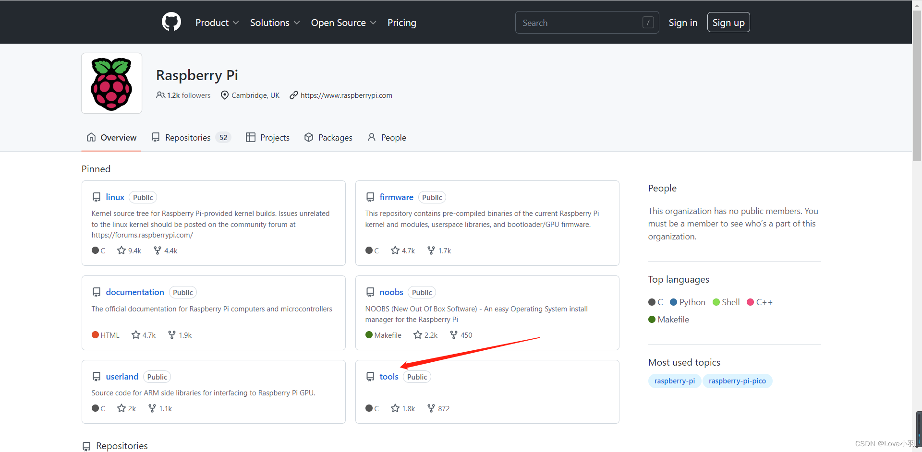View firmware forks 1.7k
Screen dimensions: 922x452
(x=439, y=250)
